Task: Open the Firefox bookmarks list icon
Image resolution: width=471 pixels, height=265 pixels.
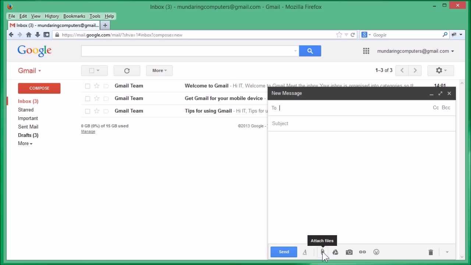Action: 46,35
